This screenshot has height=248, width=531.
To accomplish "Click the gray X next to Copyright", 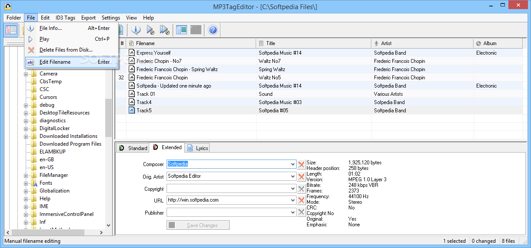I will 301,189.
